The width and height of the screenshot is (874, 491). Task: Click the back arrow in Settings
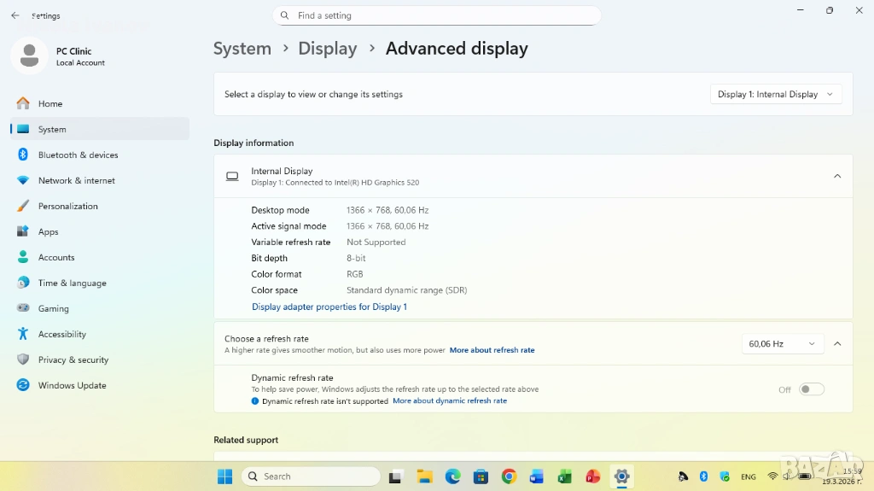pos(15,15)
